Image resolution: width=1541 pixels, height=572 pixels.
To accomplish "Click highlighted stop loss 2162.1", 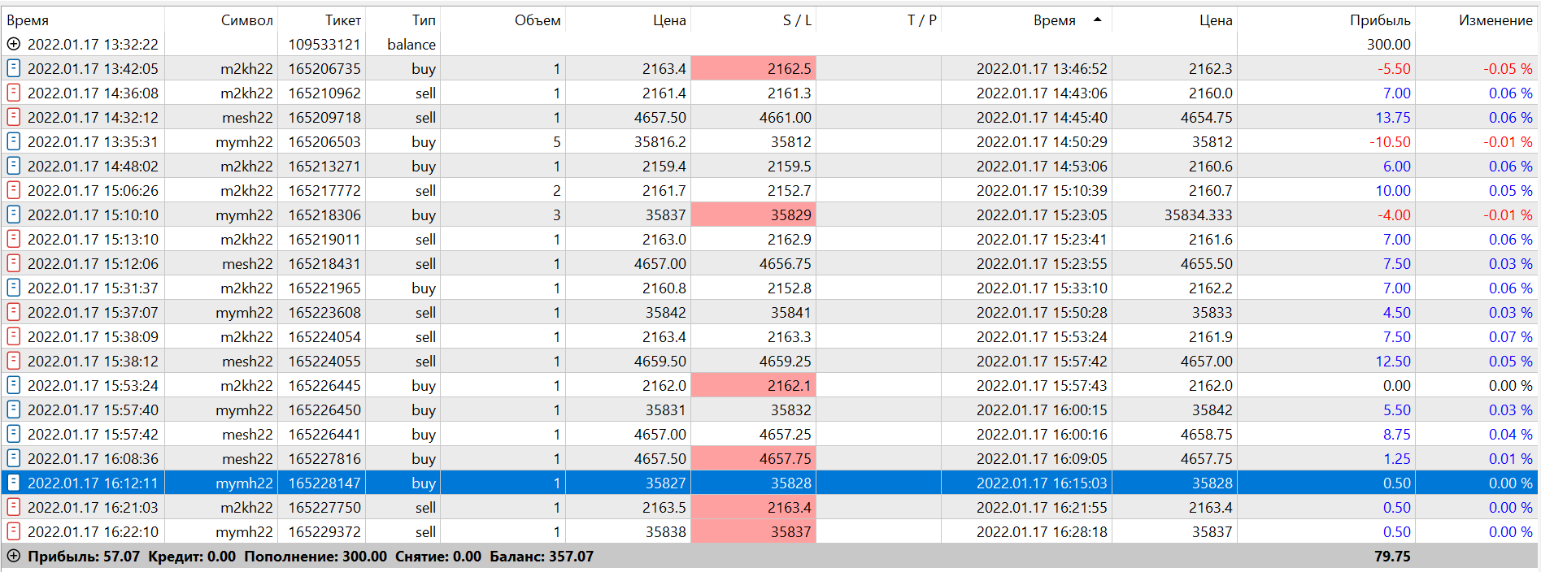I will (753, 386).
